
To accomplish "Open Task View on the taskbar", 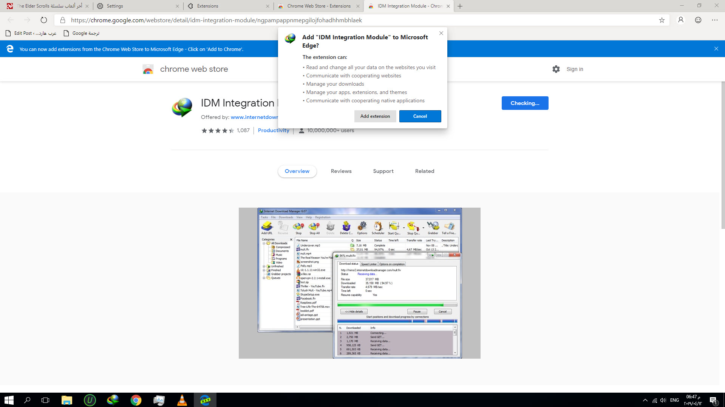I will coord(45,400).
